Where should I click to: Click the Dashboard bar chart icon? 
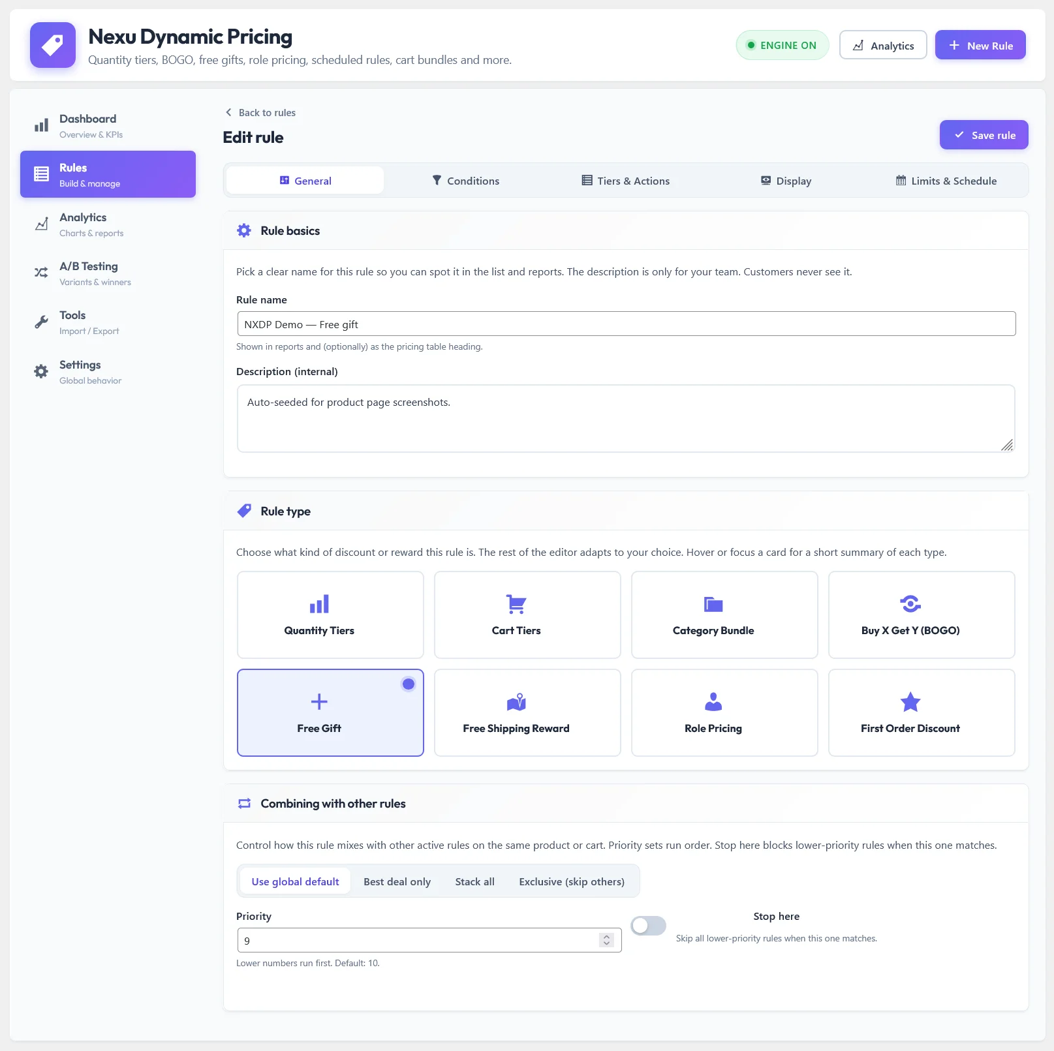[41, 126]
